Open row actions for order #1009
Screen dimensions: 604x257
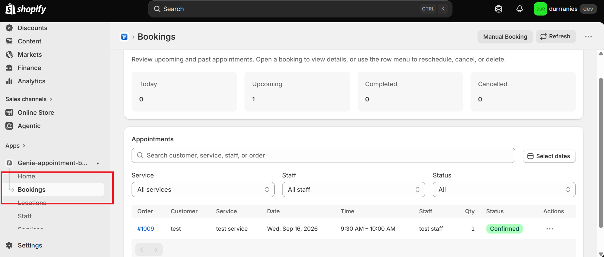click(550, 229)
